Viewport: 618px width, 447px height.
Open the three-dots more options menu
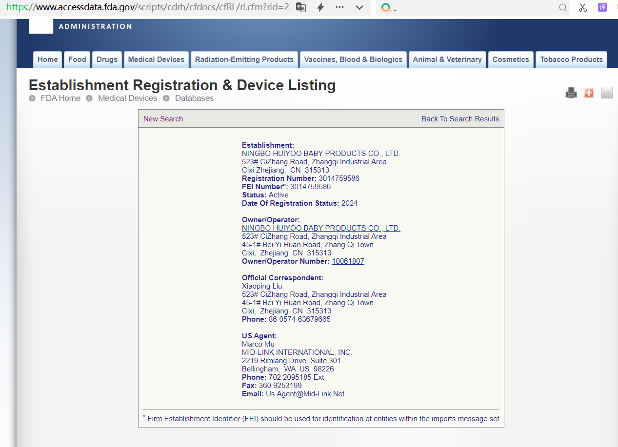(x=340, y=7)
